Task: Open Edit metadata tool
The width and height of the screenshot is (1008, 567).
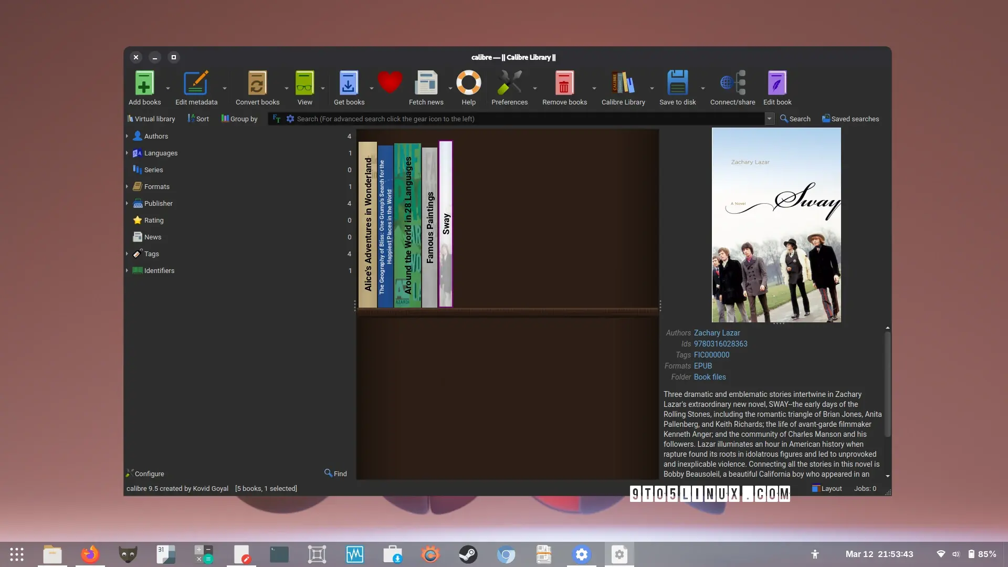Action: point(196,84)
